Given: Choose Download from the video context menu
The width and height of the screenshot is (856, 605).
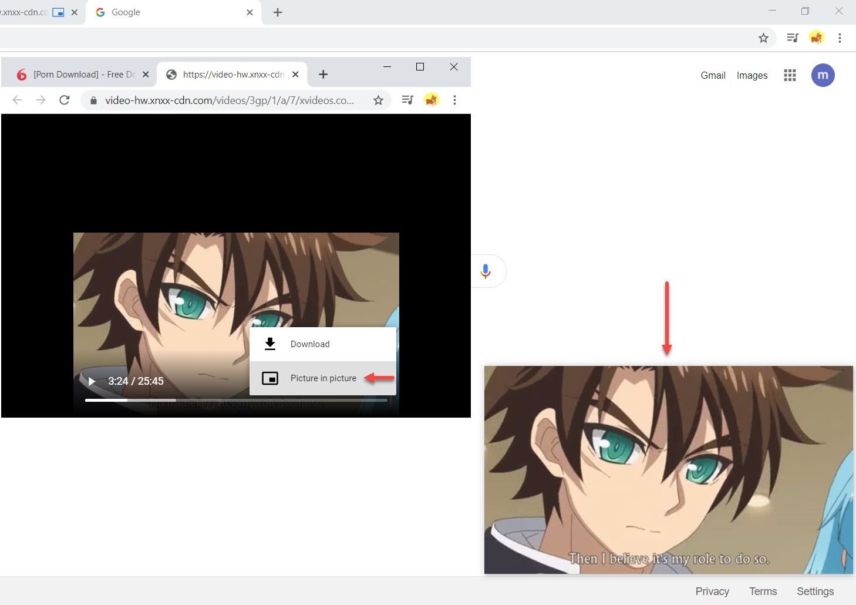Looking at the screenshot, I should (310, 344).
